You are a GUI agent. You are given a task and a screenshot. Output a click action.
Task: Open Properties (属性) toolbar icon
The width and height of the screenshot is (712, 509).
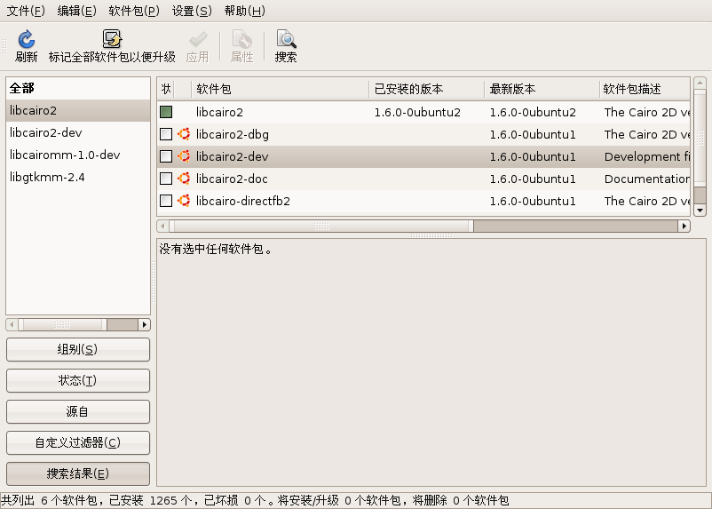[242, 40]
